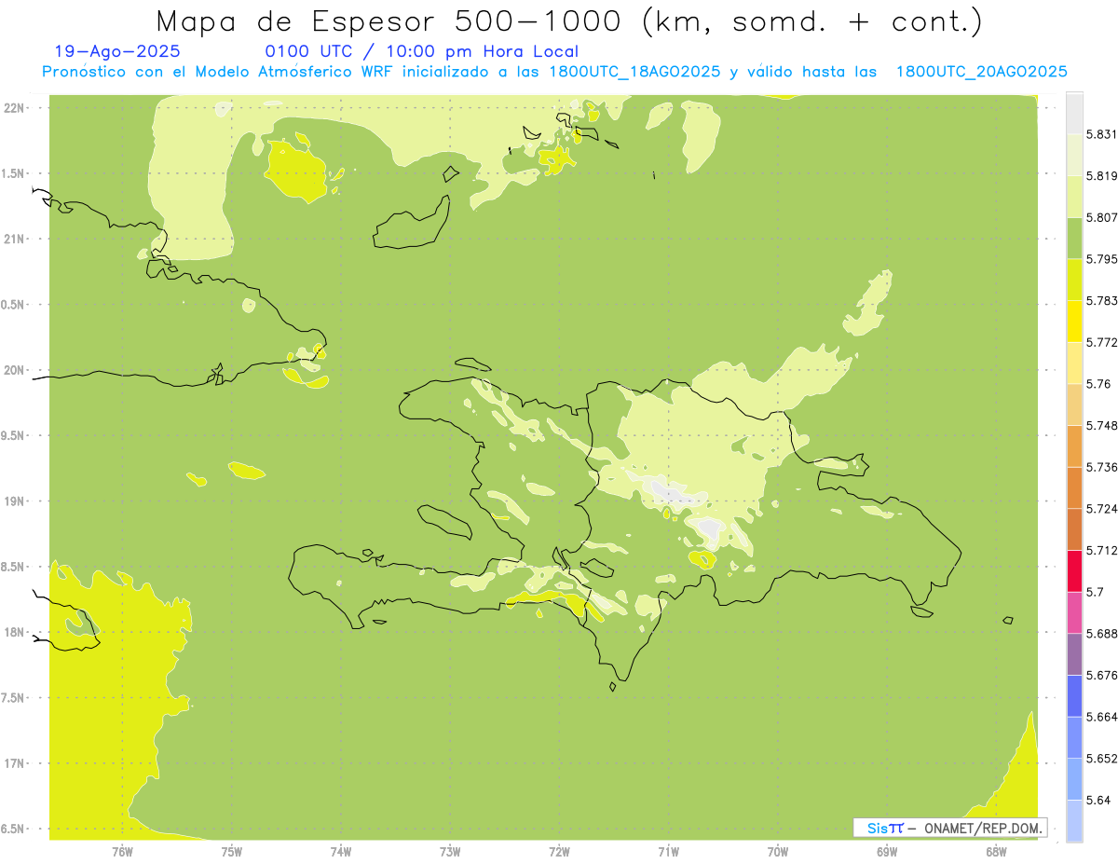Click the legend value '5.7'
Screen dimensions: 1118x864
1095,592
